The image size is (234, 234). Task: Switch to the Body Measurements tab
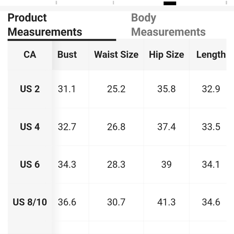tap(168, 25)
